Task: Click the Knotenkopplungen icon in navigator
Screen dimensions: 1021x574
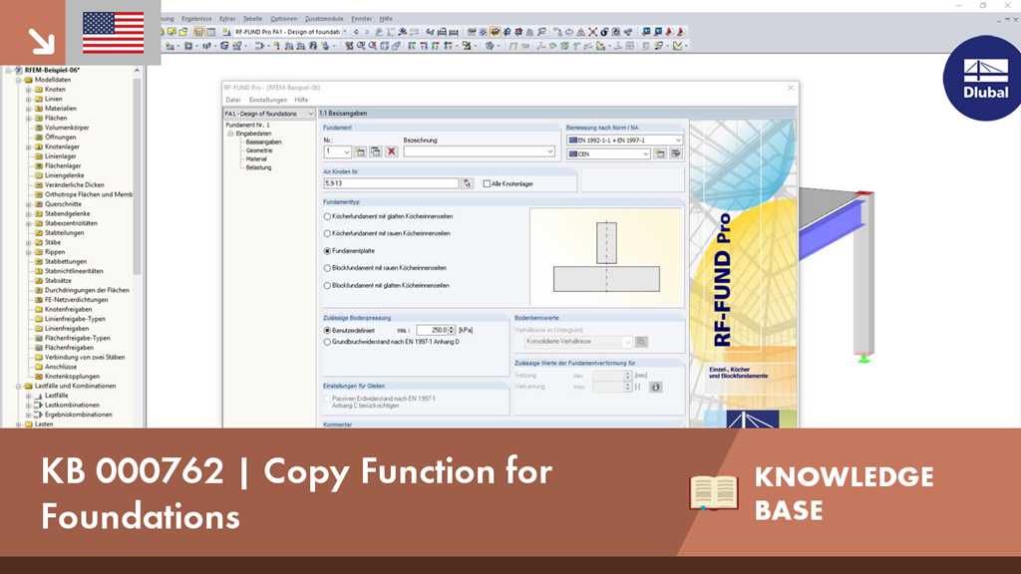Action: tap(39, 376)
